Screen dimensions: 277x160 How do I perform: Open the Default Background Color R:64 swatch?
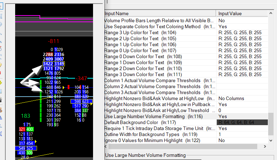click(242, 122)
